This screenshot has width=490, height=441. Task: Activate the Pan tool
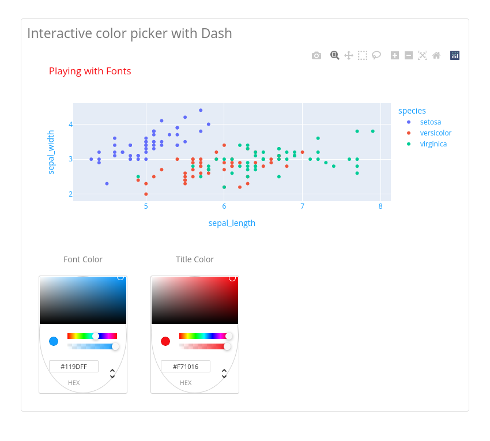[349, 55]
